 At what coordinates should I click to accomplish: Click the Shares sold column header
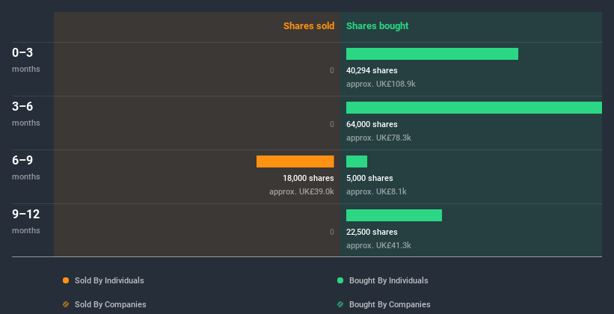click(x=309, y=26)
